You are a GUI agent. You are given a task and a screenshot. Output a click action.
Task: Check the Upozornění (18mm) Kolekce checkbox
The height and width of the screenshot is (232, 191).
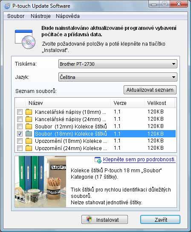click(x=20, y=141)
